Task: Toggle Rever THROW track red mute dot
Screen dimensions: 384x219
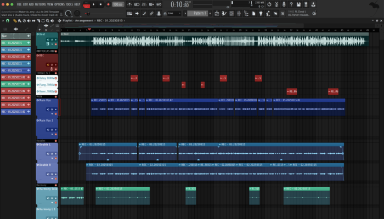Action: point(56,91)
